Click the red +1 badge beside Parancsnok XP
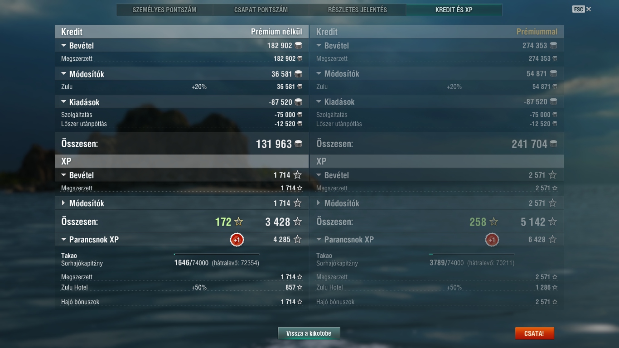 click(x=237, y=240)
